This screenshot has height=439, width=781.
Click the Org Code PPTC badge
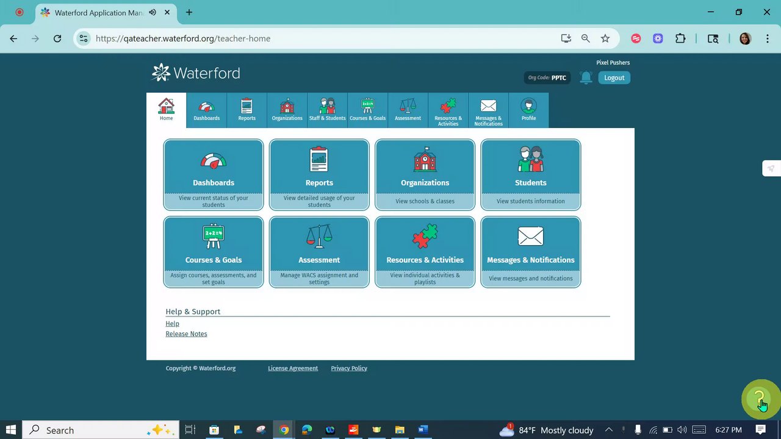pos(547,77)
